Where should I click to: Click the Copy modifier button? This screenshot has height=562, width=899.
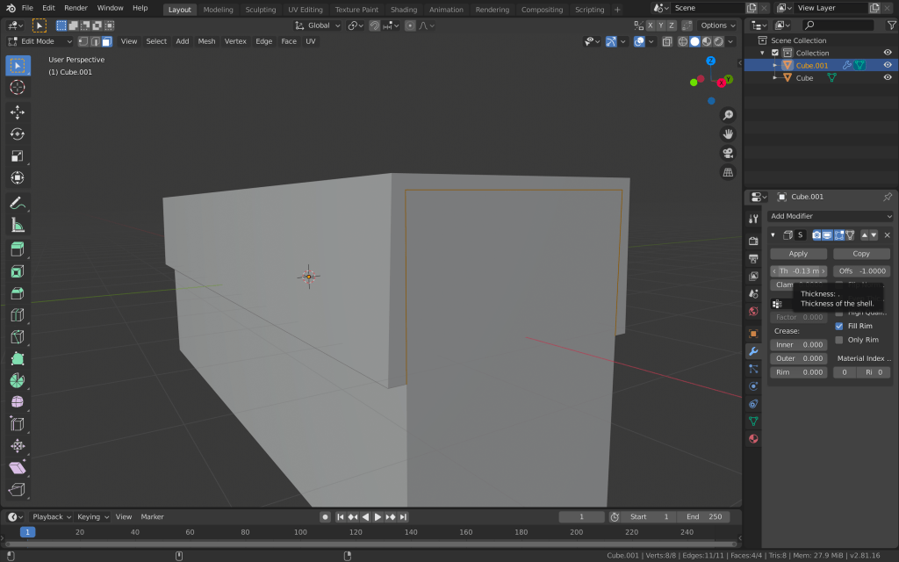point(861,254)
